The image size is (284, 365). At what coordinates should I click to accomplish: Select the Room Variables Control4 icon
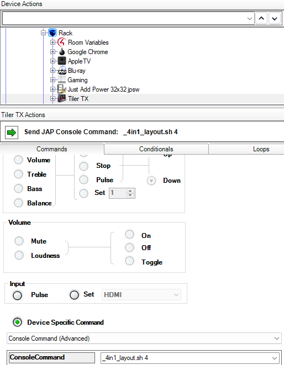[x=62, y=43]
